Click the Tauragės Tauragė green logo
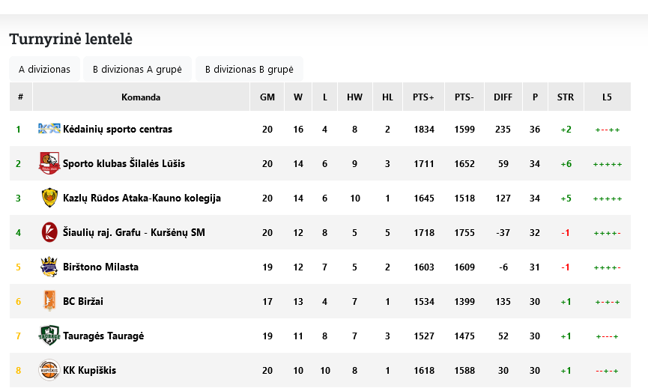The image size is (648, 388). 49,336
